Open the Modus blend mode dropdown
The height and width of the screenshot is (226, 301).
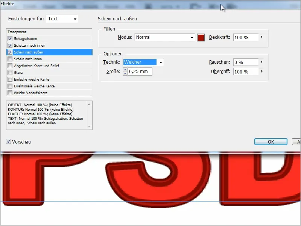coord(165,37)
